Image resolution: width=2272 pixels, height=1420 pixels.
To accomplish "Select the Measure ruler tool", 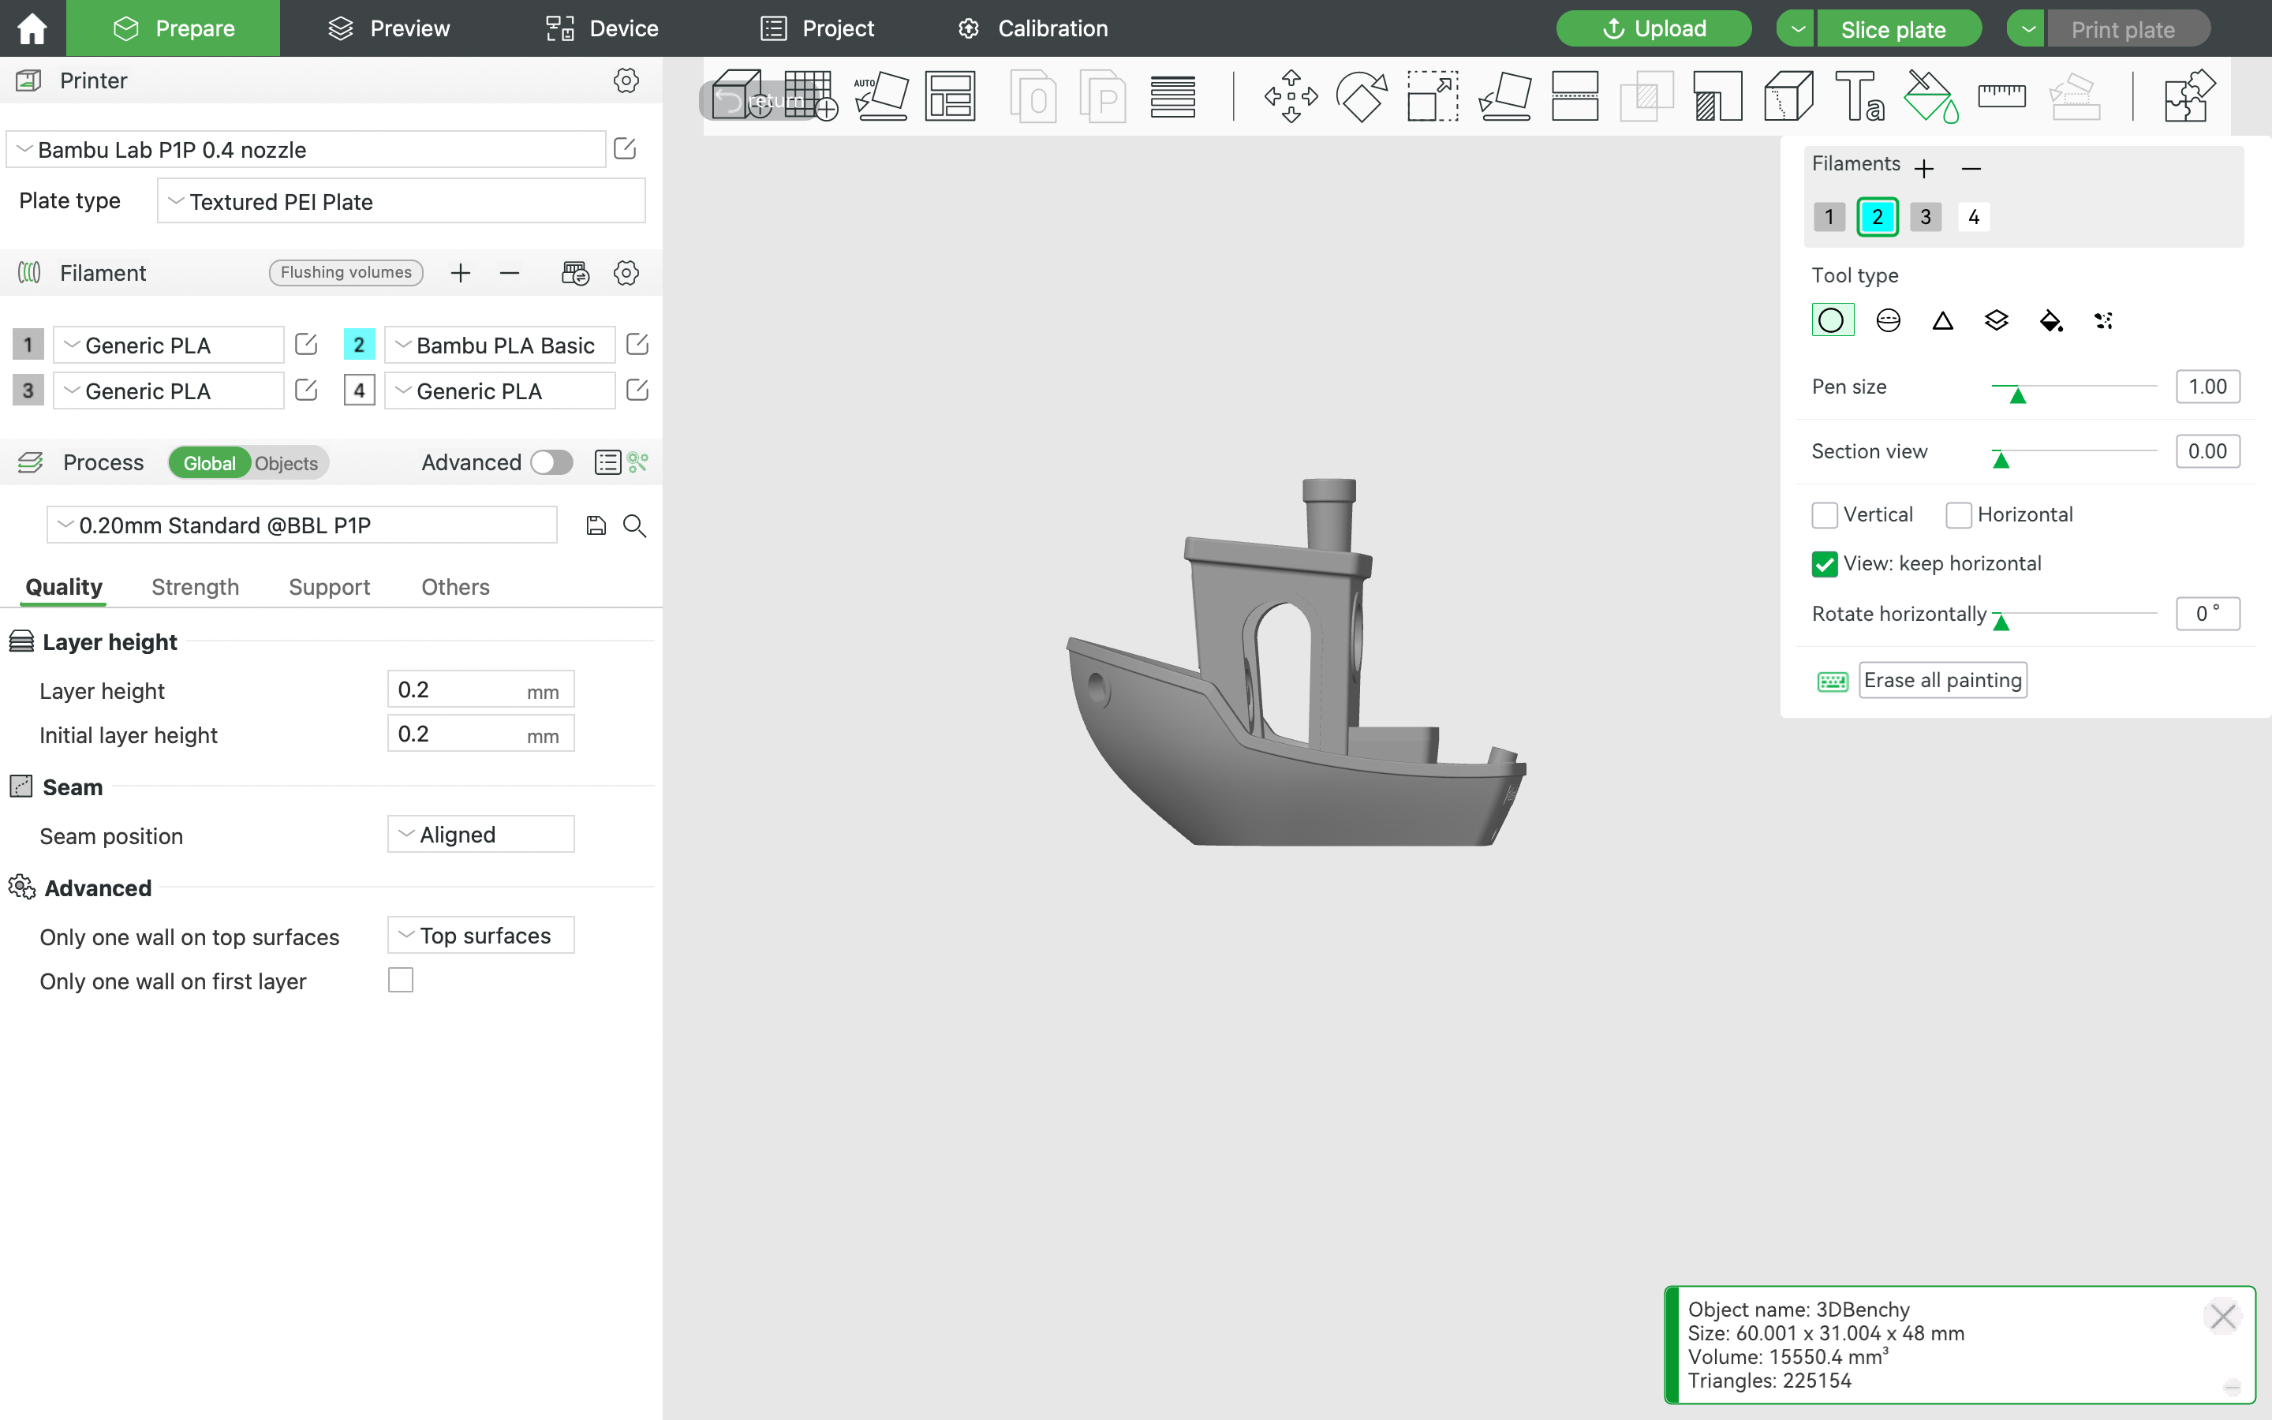I will pyautogui.click(x=2001, y=95).
